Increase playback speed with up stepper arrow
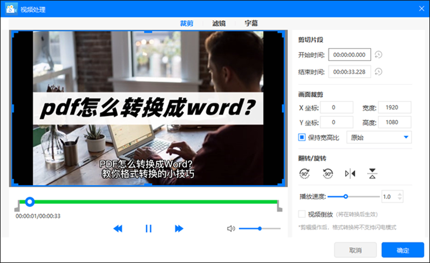 click(399, 194)
